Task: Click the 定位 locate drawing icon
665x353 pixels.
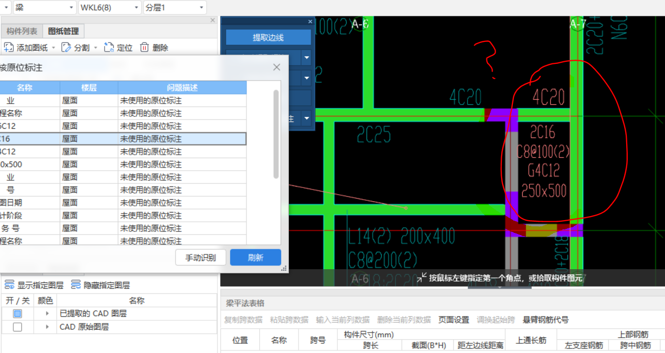Action: [109, 48]
